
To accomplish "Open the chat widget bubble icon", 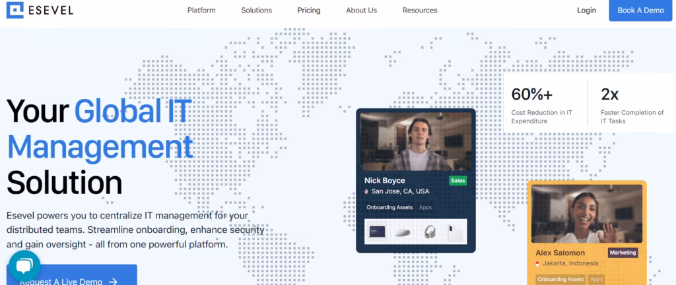I will 24,267.
